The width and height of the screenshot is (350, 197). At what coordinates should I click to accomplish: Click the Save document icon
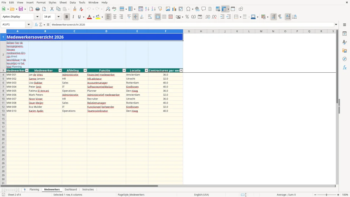point(21,9)
